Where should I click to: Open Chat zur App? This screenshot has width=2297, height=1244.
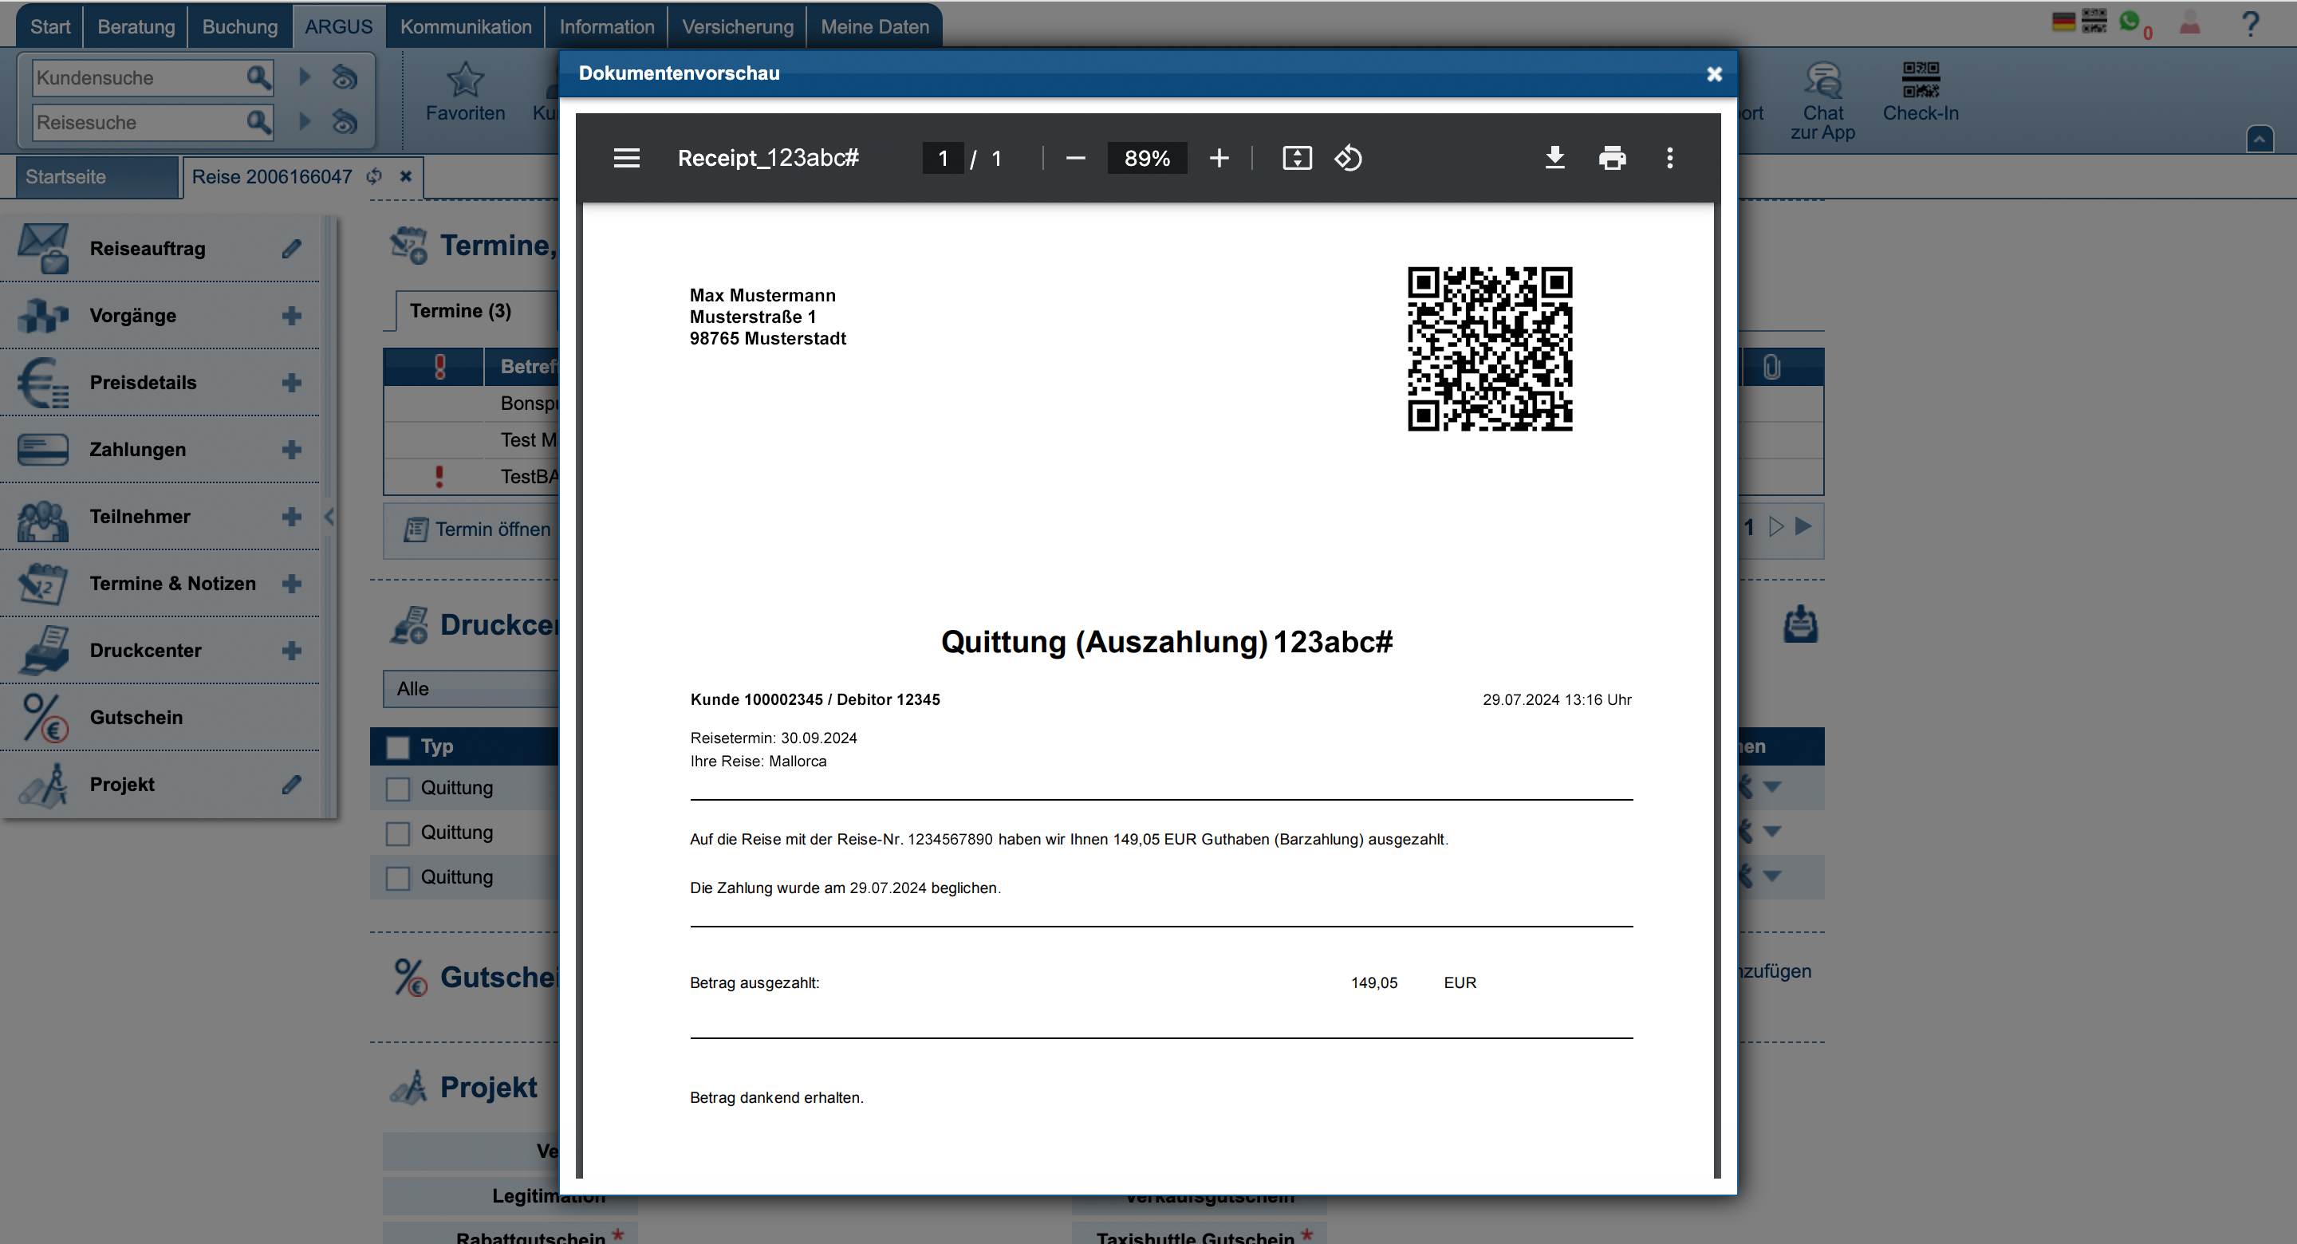(1822, 100)
